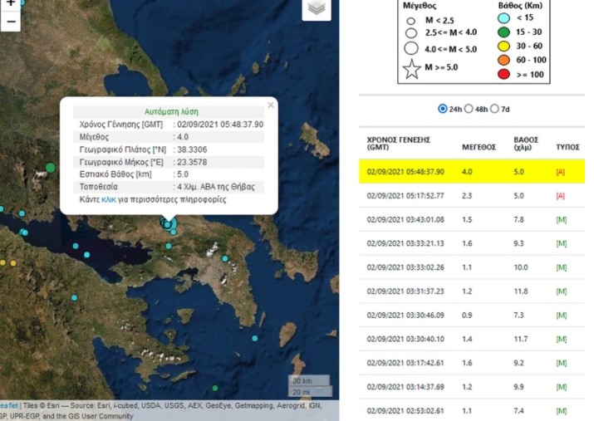
Task: Switch to the 48h time range
Action: tap(469, 109)
